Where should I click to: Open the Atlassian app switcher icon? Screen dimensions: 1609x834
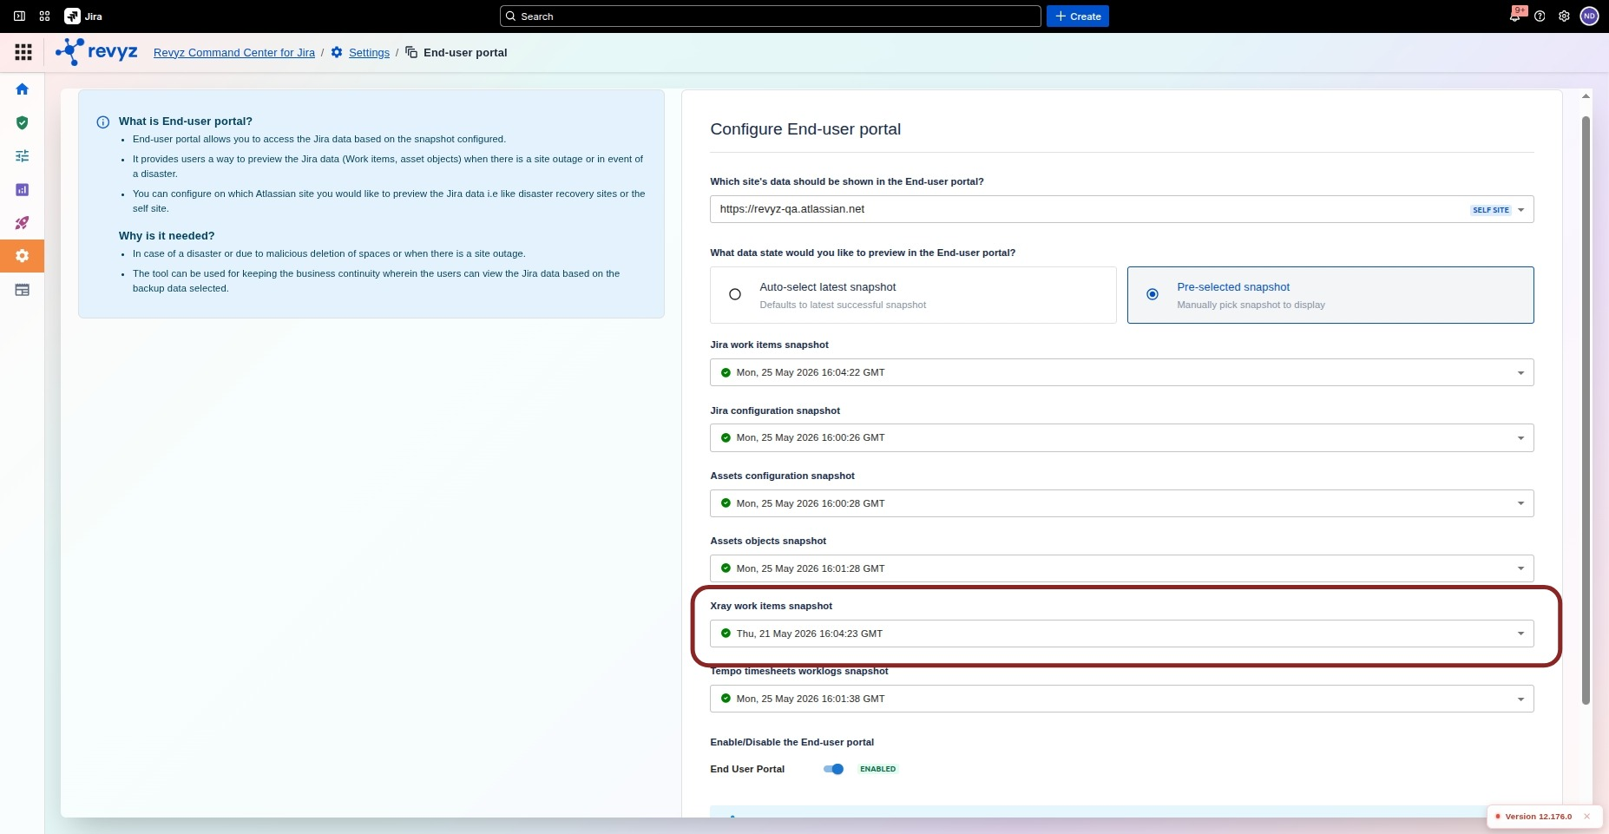click(x=45, y=16)
